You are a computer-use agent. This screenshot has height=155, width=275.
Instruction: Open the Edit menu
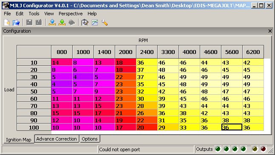point(20,14)
